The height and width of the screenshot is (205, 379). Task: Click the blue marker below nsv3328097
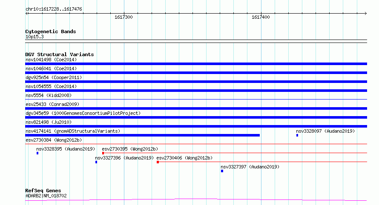click(297, 135)
